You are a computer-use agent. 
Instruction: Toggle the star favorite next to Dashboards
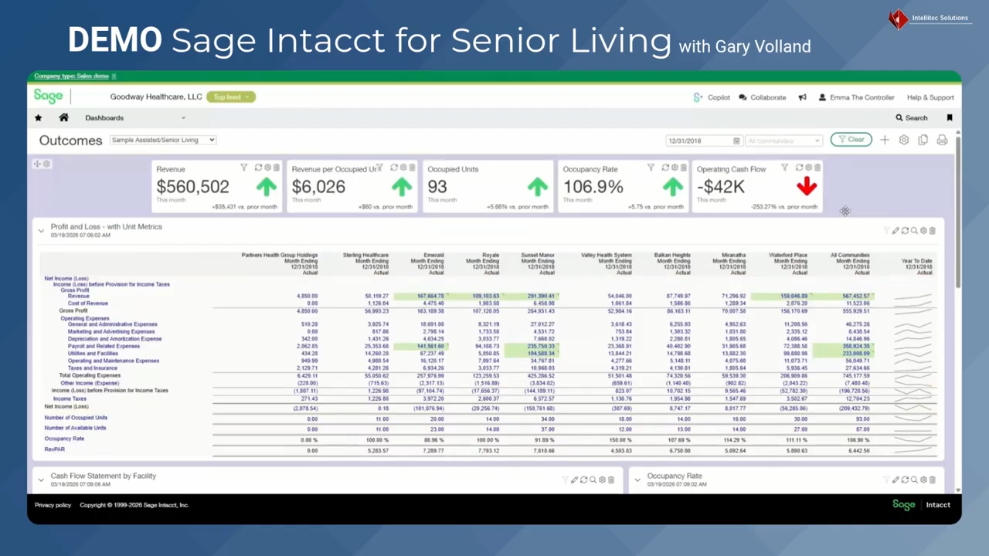click(x=38, y=117)
